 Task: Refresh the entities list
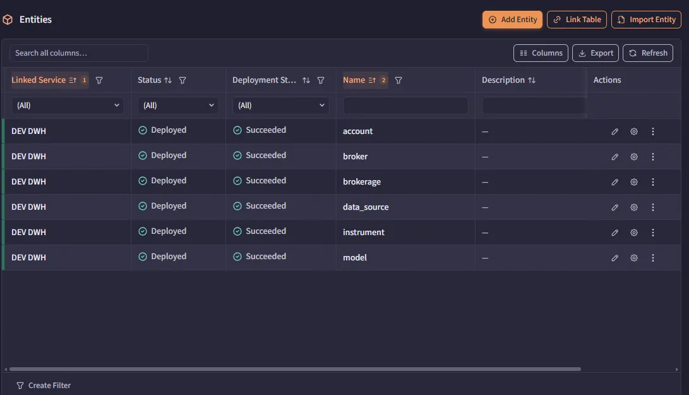tap(648, 53)
